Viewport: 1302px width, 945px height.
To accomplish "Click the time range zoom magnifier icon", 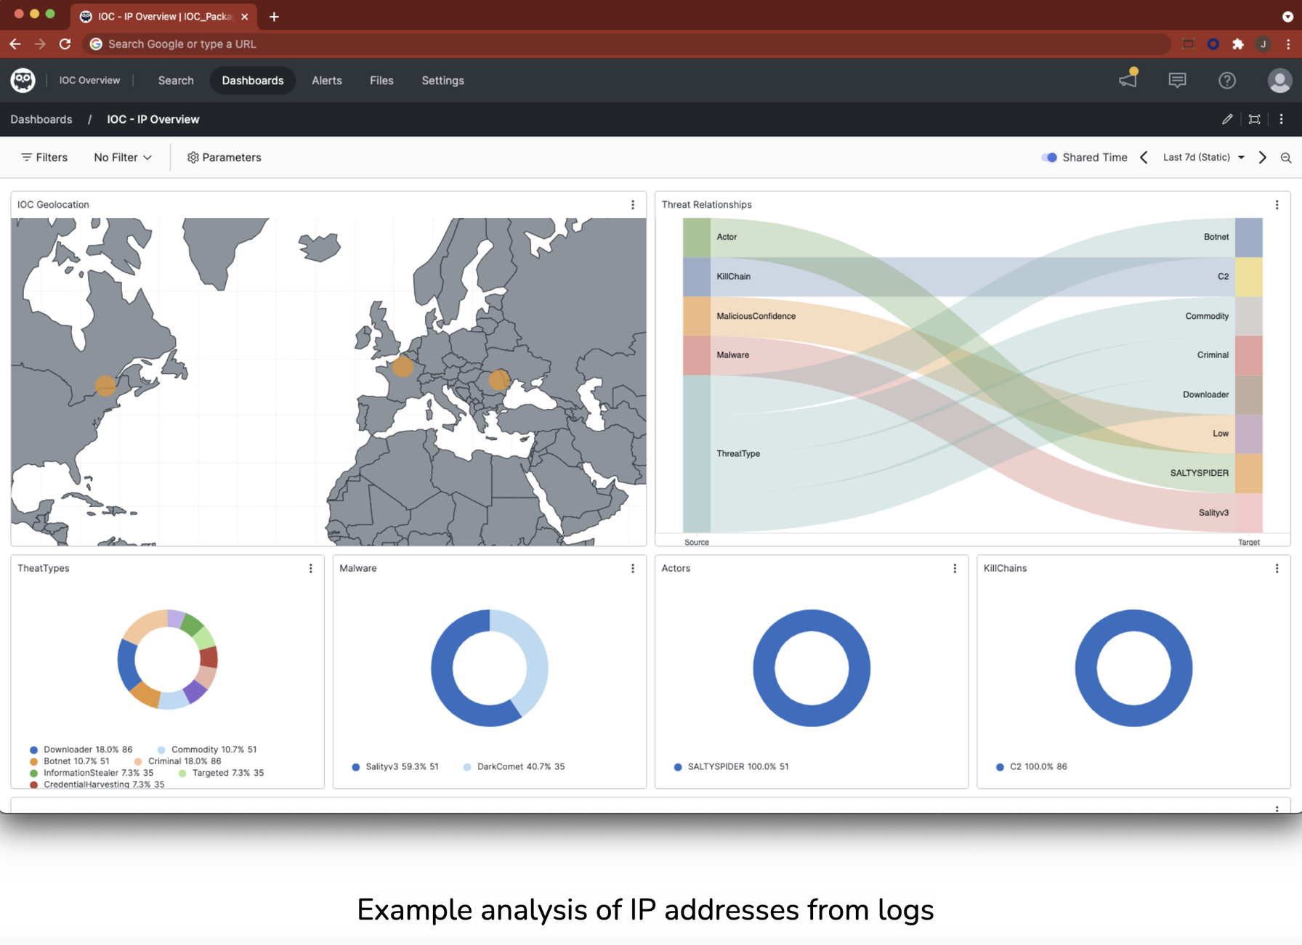I will pos(1285,158).
